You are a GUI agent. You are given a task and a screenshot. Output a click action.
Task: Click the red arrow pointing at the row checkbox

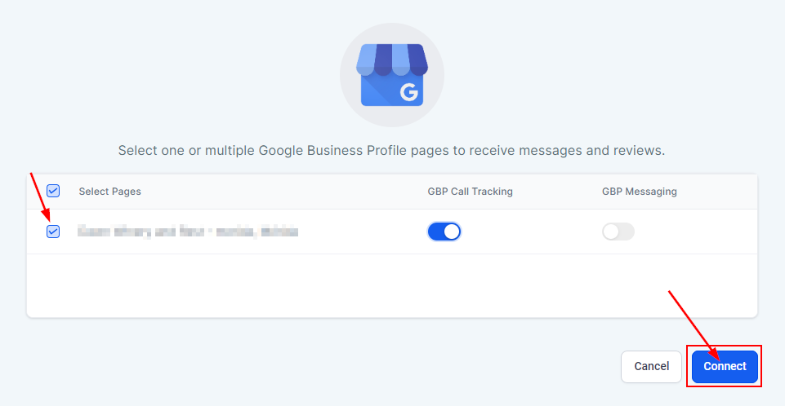pos(41,194)
